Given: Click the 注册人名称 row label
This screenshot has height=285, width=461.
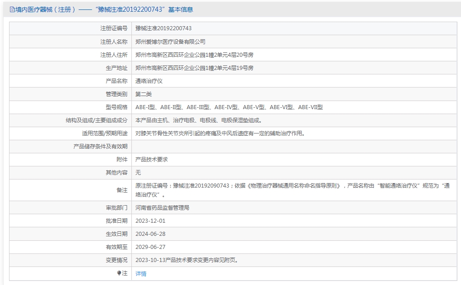Looking at the screenshot, I should tap(114, 41).
